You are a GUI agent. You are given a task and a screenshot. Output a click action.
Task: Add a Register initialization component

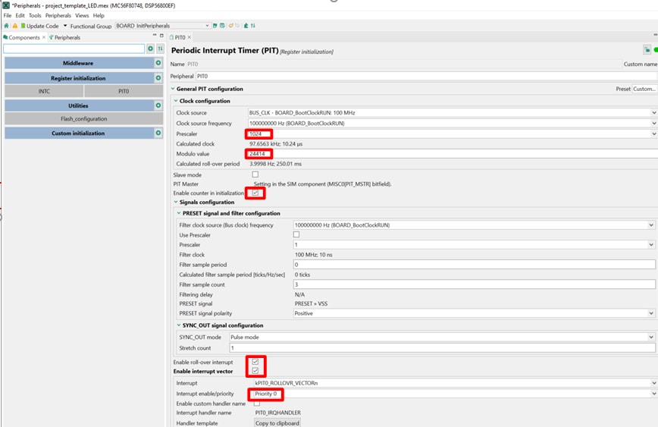pyautogui.click(x=158, y=78)
